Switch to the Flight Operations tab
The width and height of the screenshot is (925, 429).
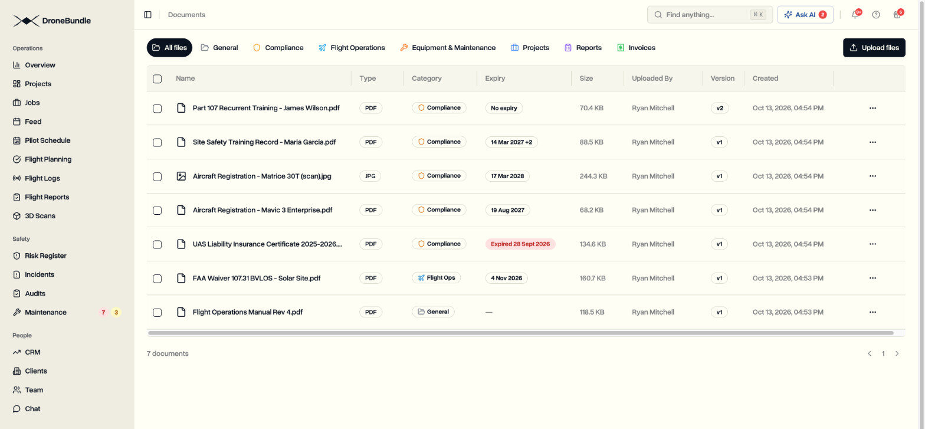point(352,48)
